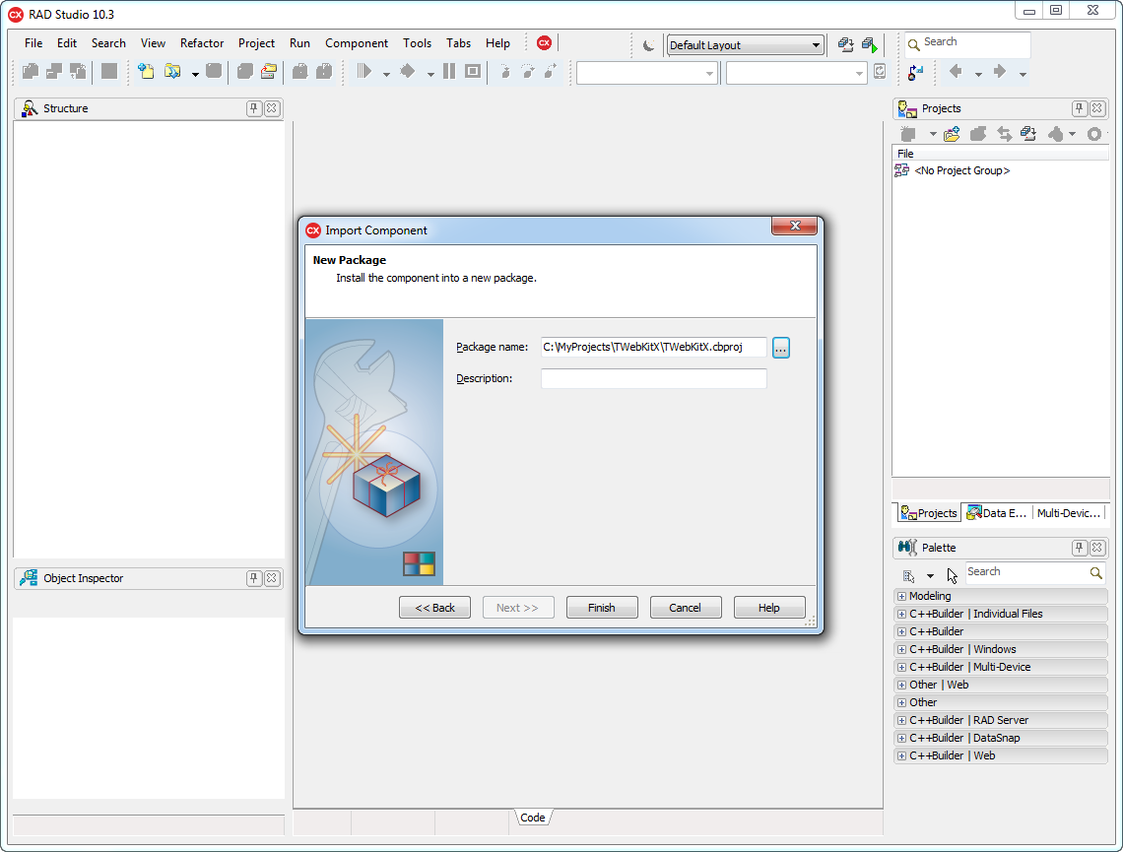Click the << Back button
Screen dimensions: 1123x852
click(x=434, y=608)
